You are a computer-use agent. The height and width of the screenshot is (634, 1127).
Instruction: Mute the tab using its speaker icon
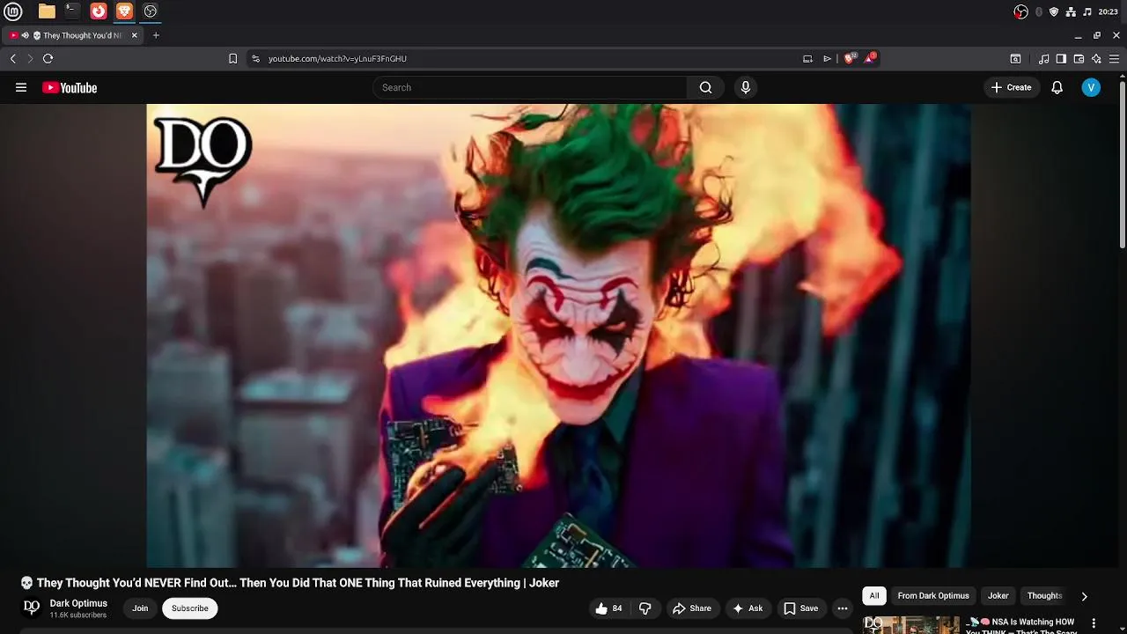[x=26, y=35]
